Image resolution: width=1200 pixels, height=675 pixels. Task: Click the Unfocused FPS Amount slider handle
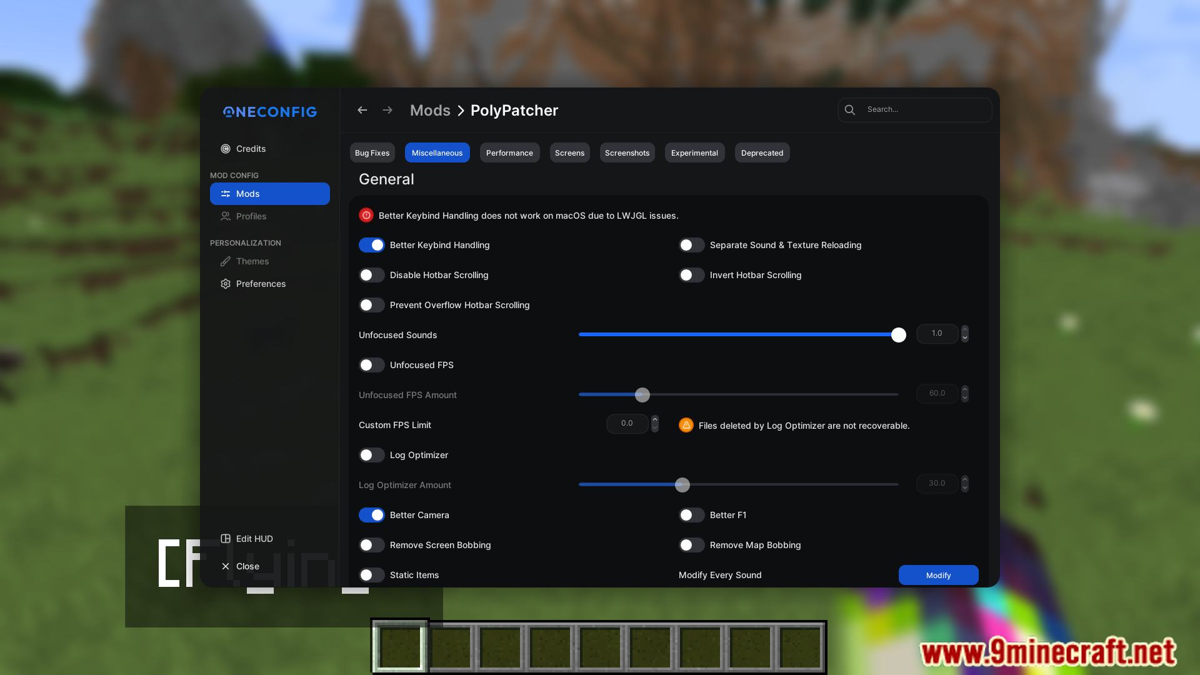point(642,395)
